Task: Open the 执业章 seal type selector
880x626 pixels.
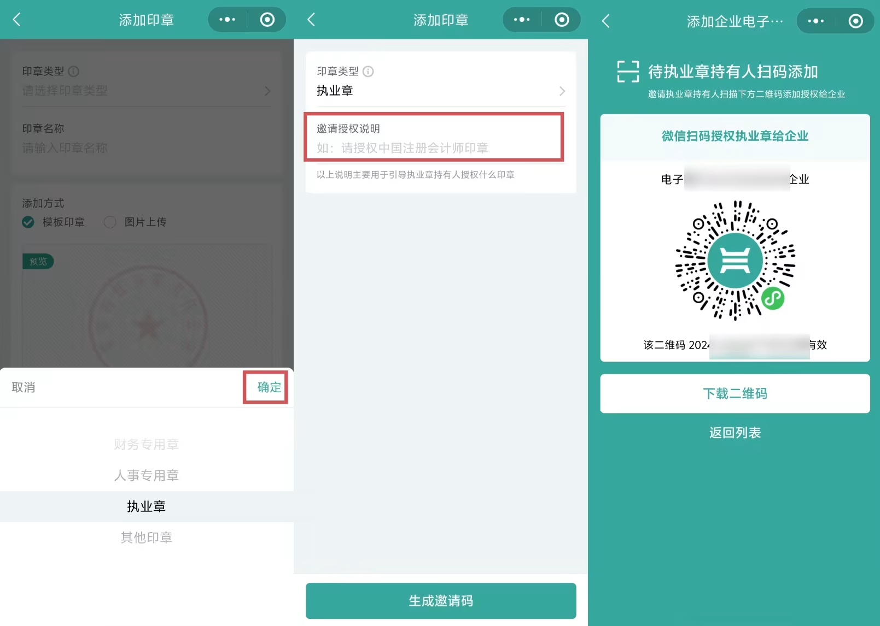Action: point(441,91)
